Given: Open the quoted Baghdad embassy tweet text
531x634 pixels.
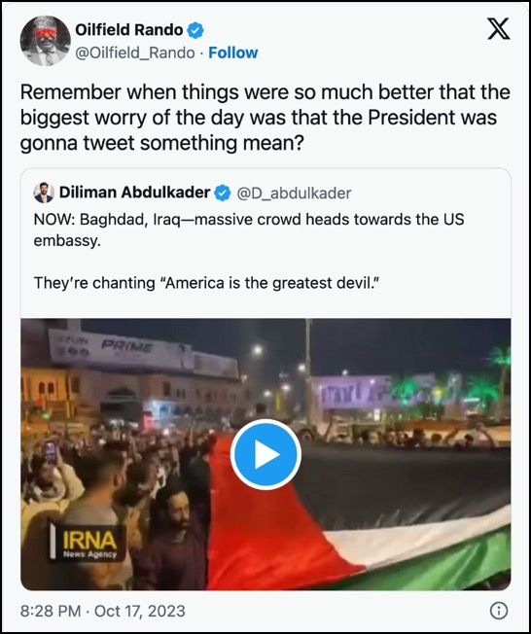Looking at the screenshot, I should [x=249, y=229].
